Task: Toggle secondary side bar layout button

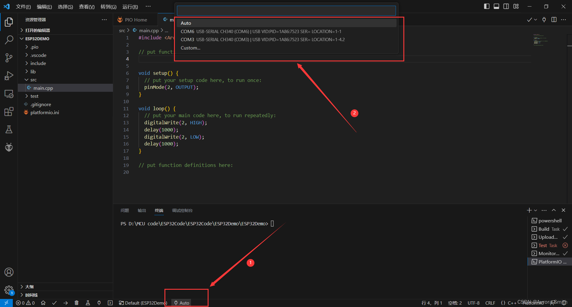Action: (506, 6)
